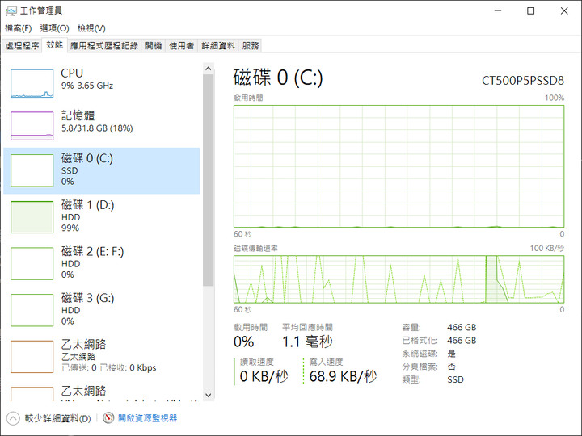Open the 選項(O) menu
The width and height of the screenshot is (582, 436).
(x=55, y=28)
